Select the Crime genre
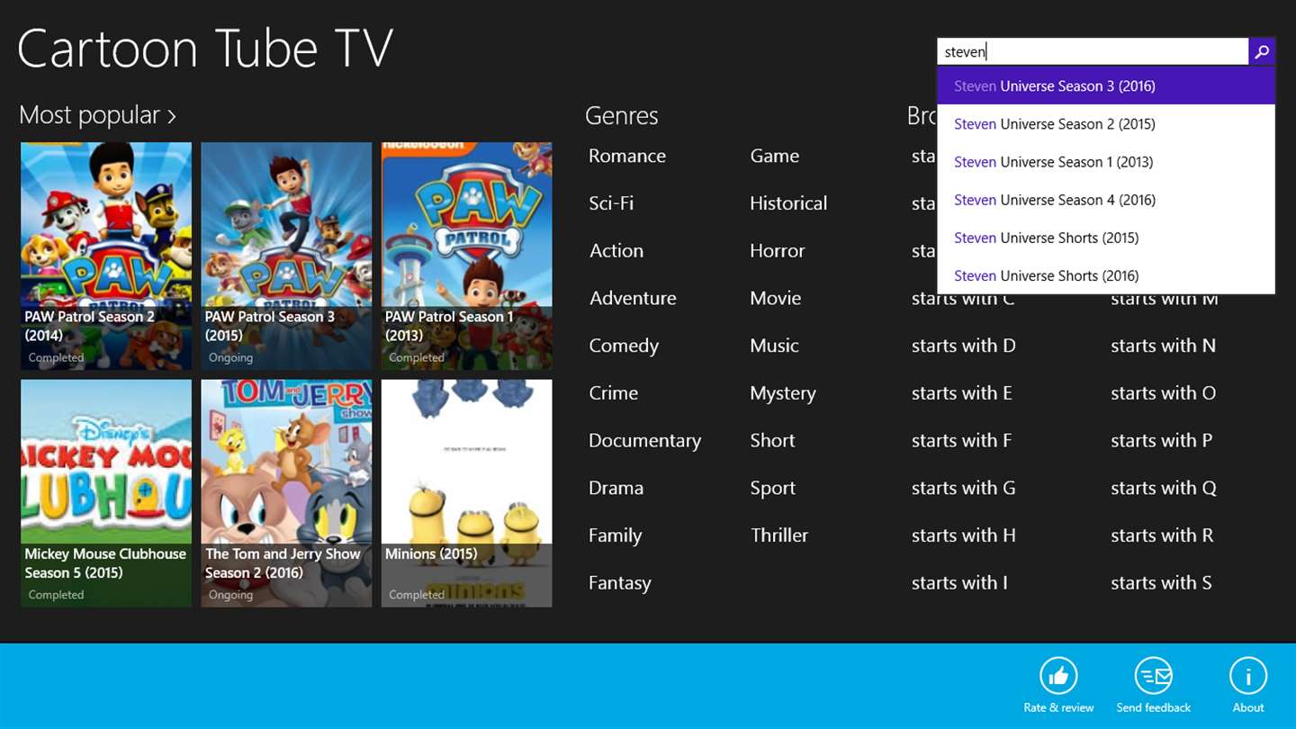 pyautogui.click(x=613, y=393)
